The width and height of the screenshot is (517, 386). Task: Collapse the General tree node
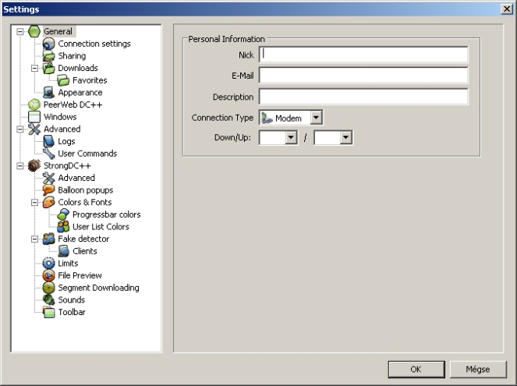pyautogui.click(x=20, y=32)
